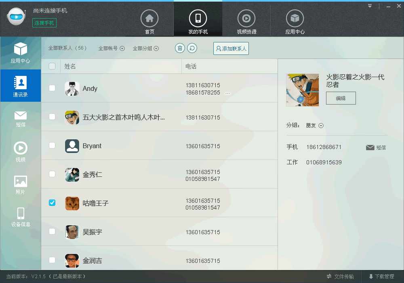Switch to the 首页 home tab

[149, 22]
